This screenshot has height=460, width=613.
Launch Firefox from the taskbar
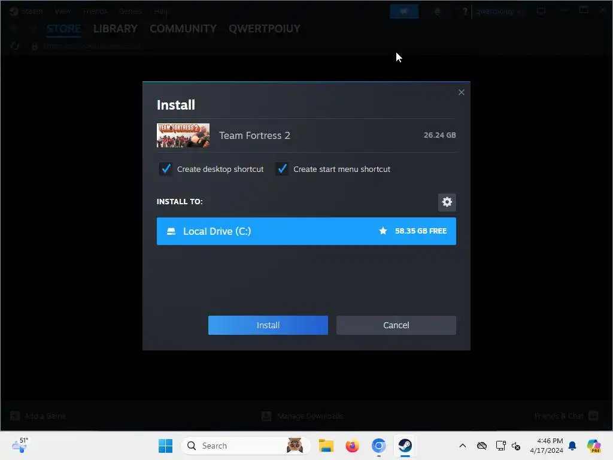pyautogui.click(x=352, y=446)
